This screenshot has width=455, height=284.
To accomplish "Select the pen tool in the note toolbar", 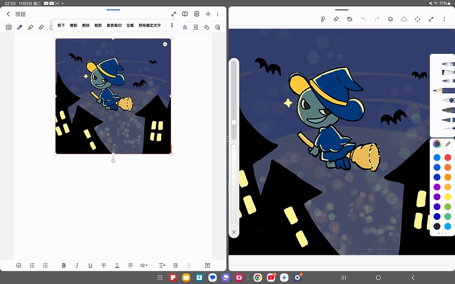I will pos(19,27).
